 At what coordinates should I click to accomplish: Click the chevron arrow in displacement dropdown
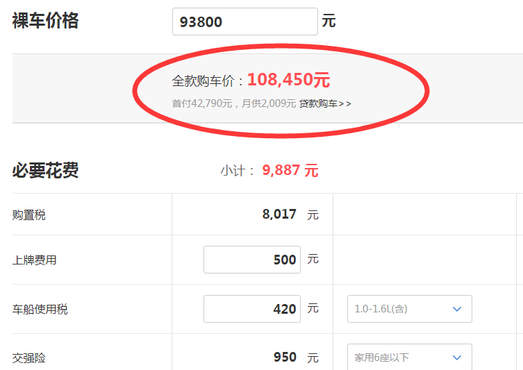[457, 309]
